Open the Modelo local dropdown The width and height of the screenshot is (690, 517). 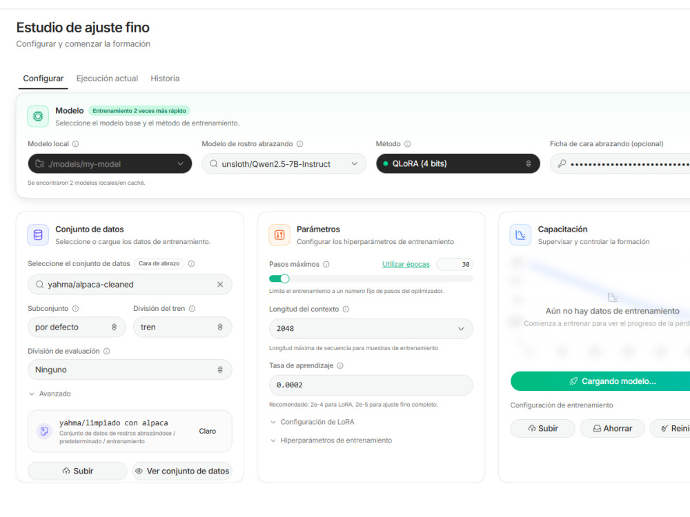(x=110, y=163)
